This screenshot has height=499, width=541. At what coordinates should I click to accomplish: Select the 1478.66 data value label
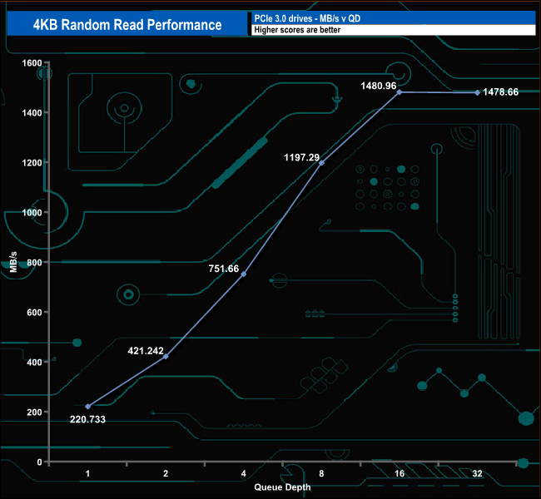tap(501, 92)
